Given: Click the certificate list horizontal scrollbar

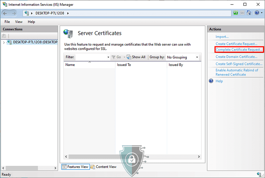Looking at the screenshot, I should tap(132, 157).
